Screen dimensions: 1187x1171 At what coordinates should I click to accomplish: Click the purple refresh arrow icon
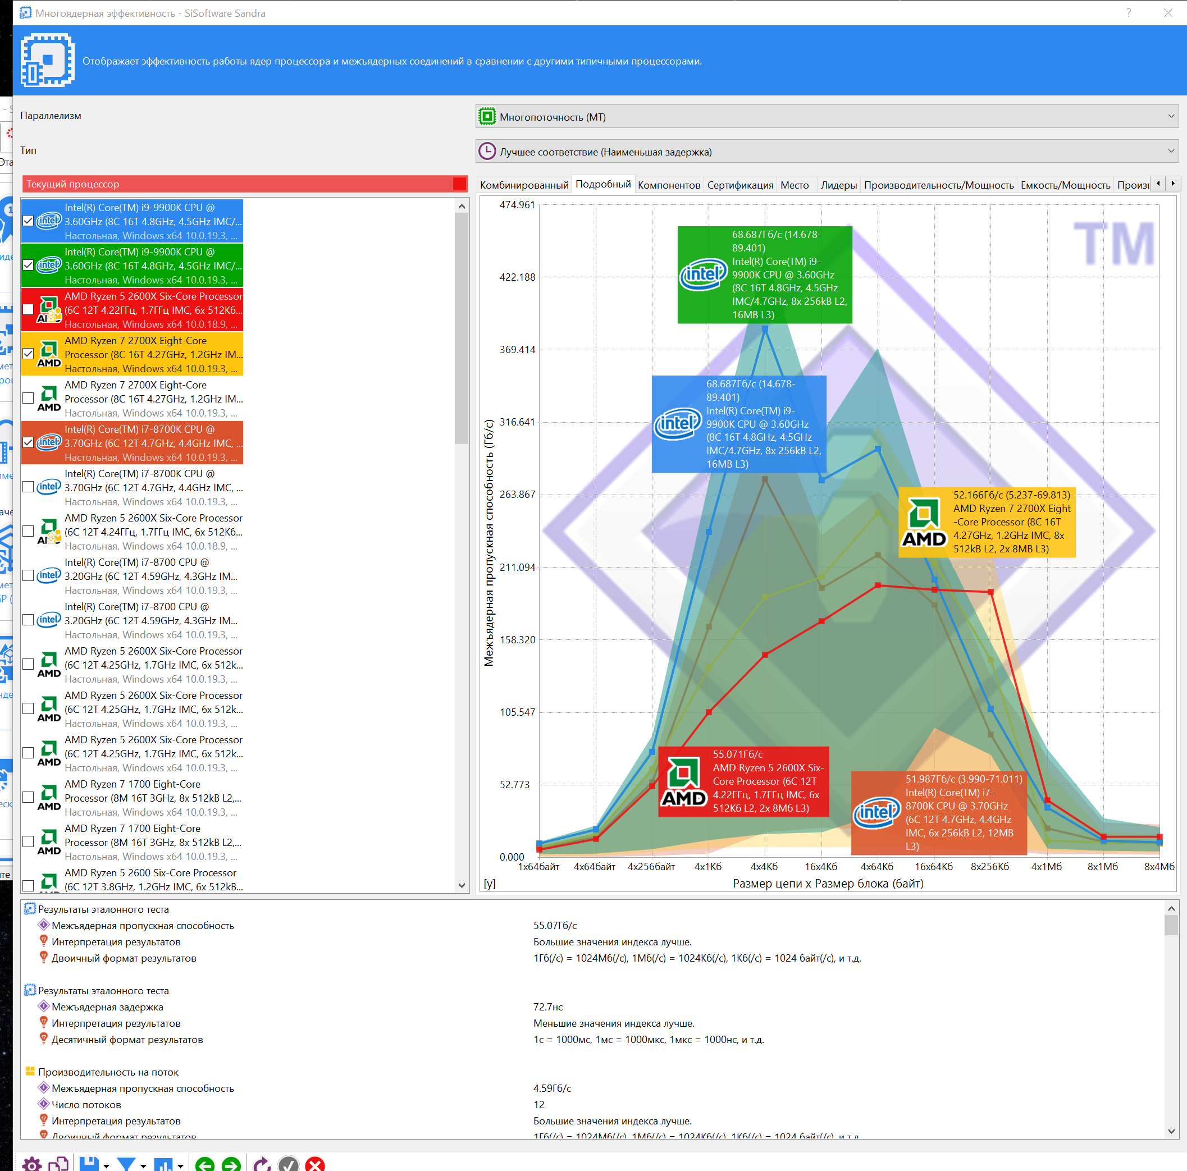(x=262, y=1164)
